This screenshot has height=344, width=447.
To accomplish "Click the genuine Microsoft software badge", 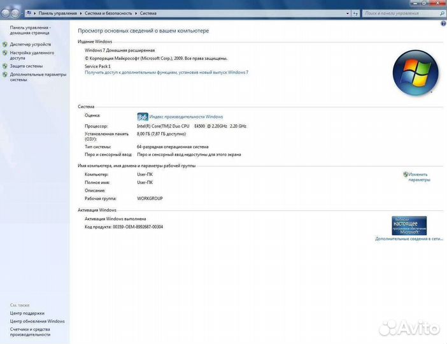I will point(409,226).
